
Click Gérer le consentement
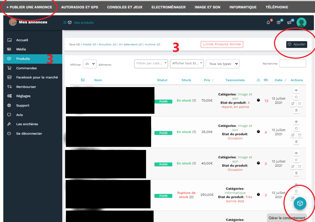(x=287, y=218)
